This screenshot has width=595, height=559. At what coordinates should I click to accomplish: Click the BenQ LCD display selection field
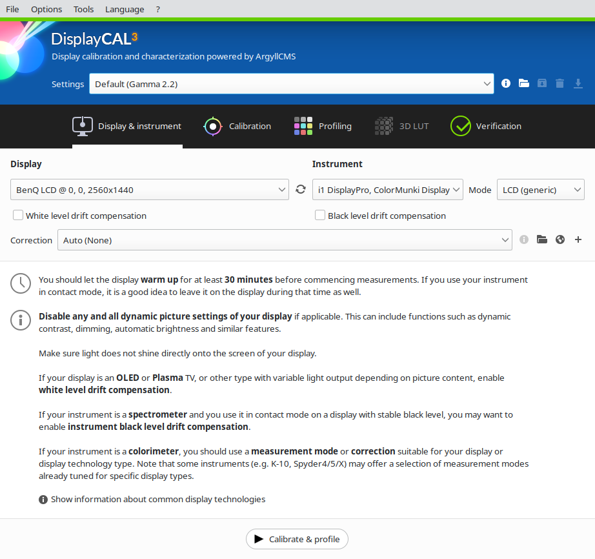tap(148, 189)
